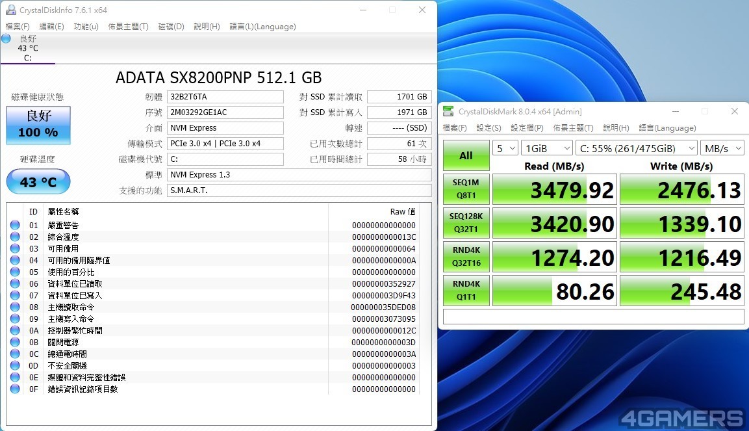
Task: Click the CrystalDiskInfo title bar app icon
Action: (10, 10)
